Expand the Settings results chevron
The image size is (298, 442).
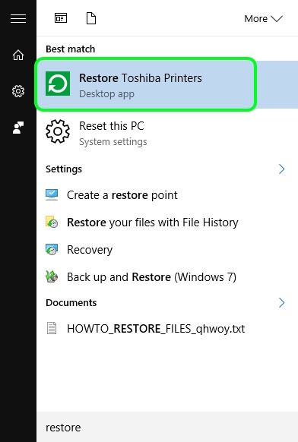(x=281, y=169)
